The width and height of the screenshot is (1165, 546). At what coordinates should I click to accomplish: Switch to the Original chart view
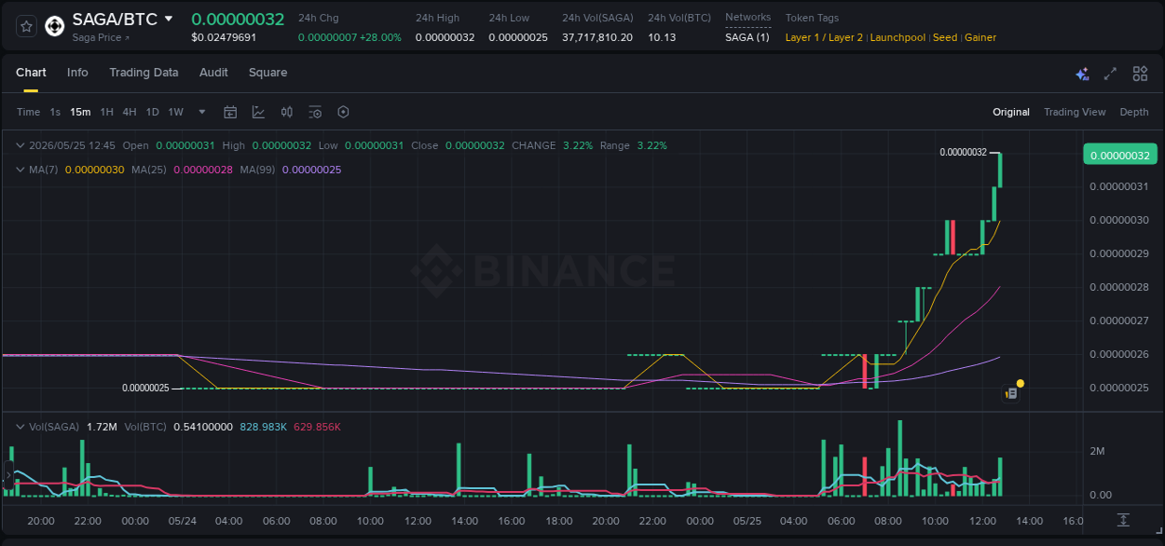coord(1011,112)
